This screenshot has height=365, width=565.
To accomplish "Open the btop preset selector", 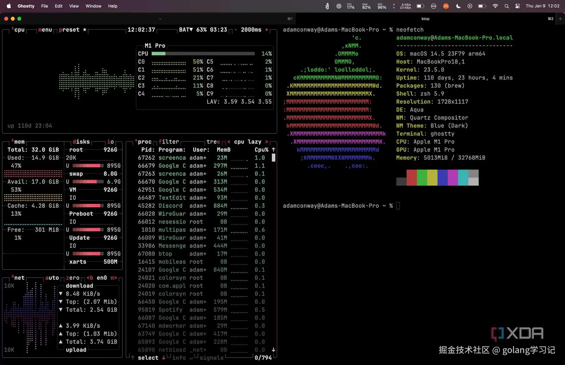I will click(69, 30).
